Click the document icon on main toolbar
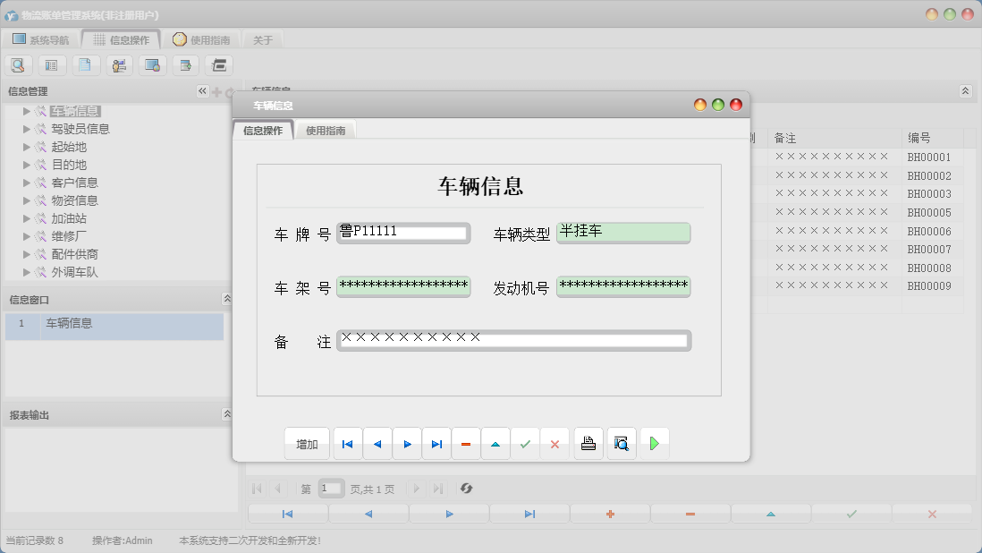This screenshot has width=982, height=553. pos(86,64)
